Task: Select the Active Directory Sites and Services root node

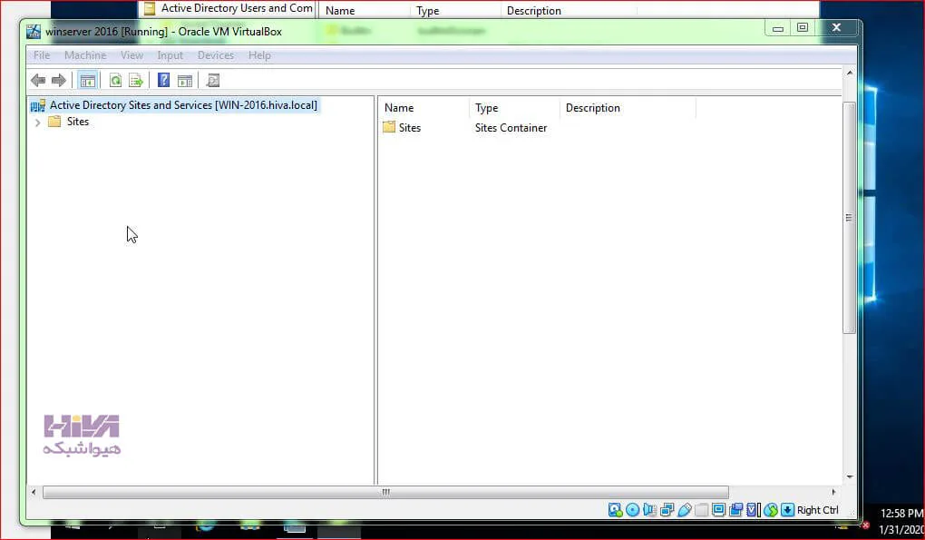Action: [183, 105]
